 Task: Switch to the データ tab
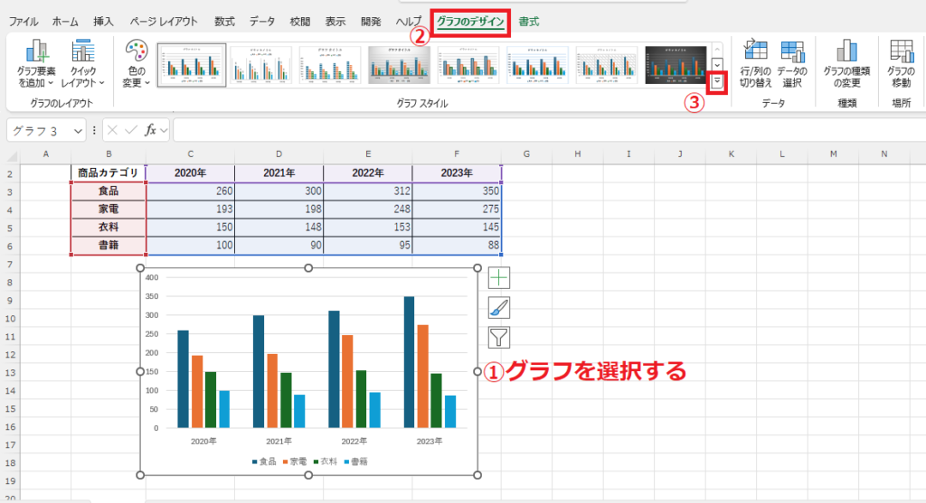(x=261, y=22)
